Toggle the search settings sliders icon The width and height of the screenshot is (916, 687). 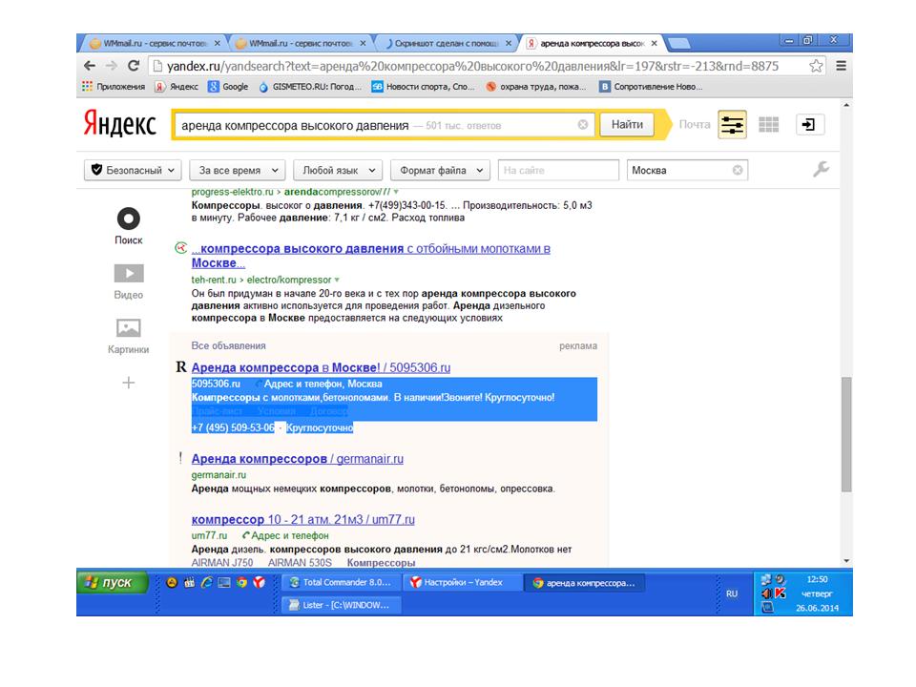pos(732,124)
